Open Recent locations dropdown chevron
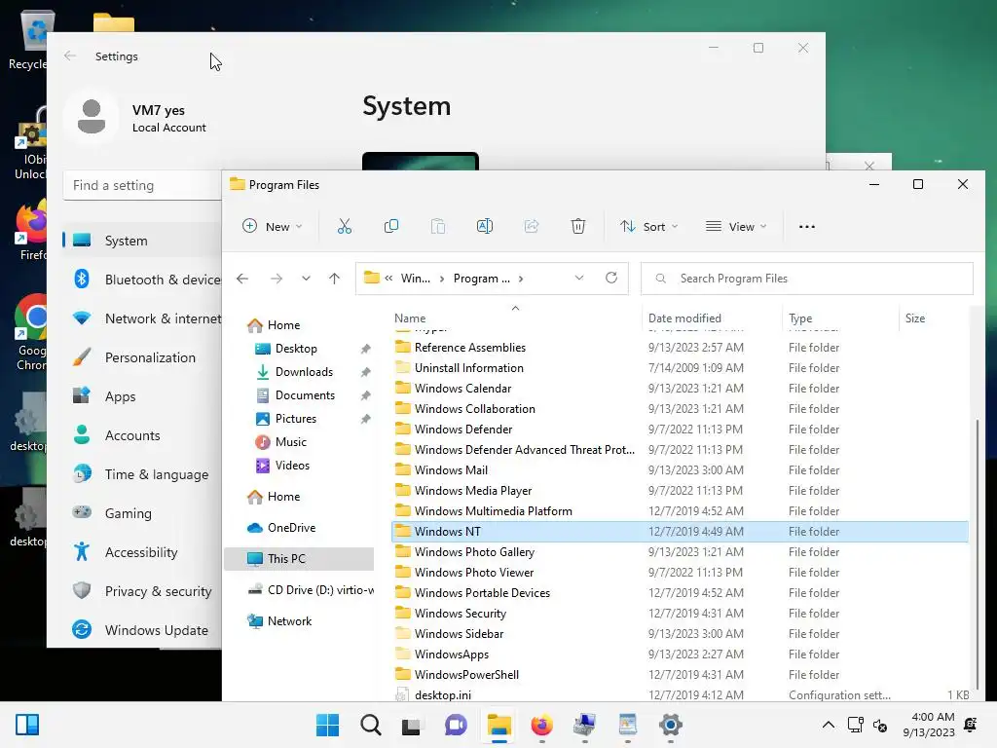The width and height of the screenshot is (997, 748). click(306, 279)
